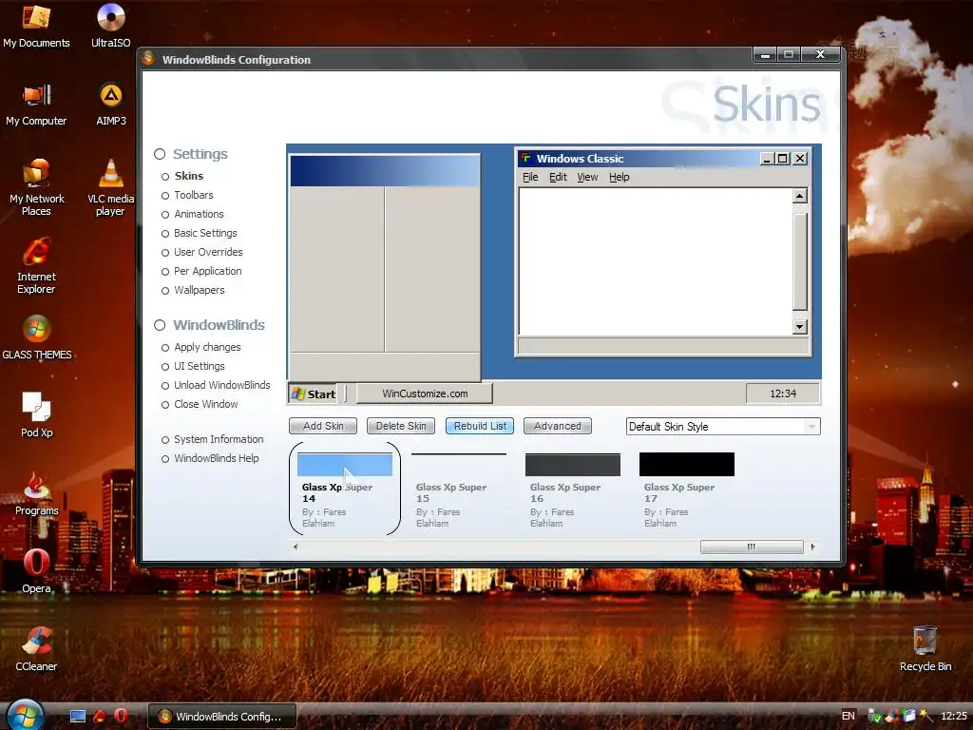Screen dimensions: 973x730
Task: Click Unload WindowBlinds
Action: point(221,385)
